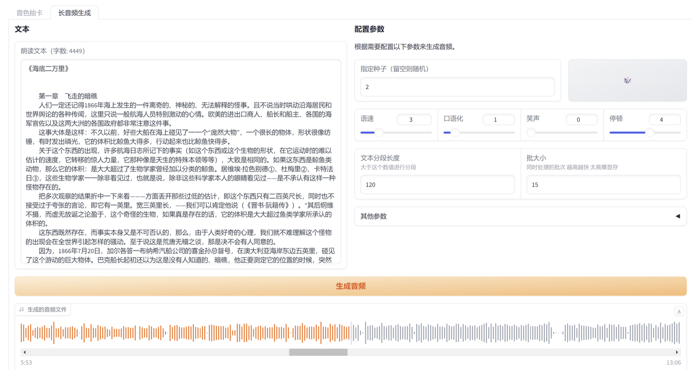
Task: Click the 停顿 number box
Action: click(x=665, y=120)
